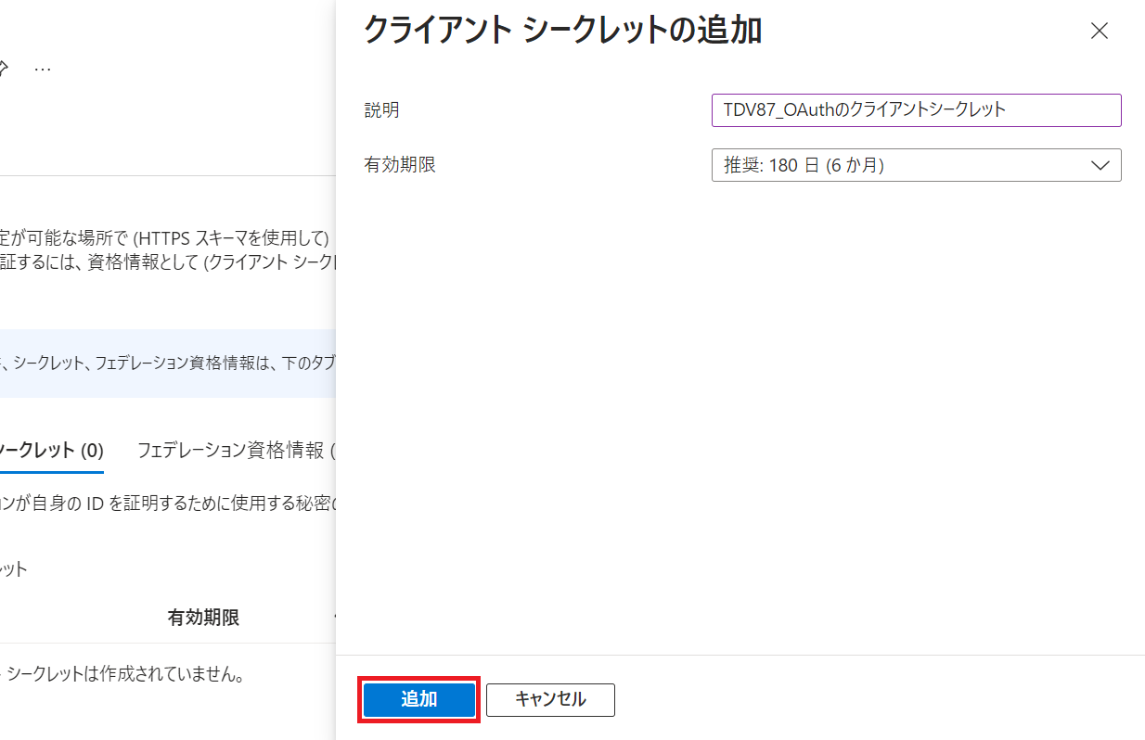Open the ellipsis more options menu
The height and width of the screenshot is (740, 1145).
pyautogui.click(x=43, y=70)
